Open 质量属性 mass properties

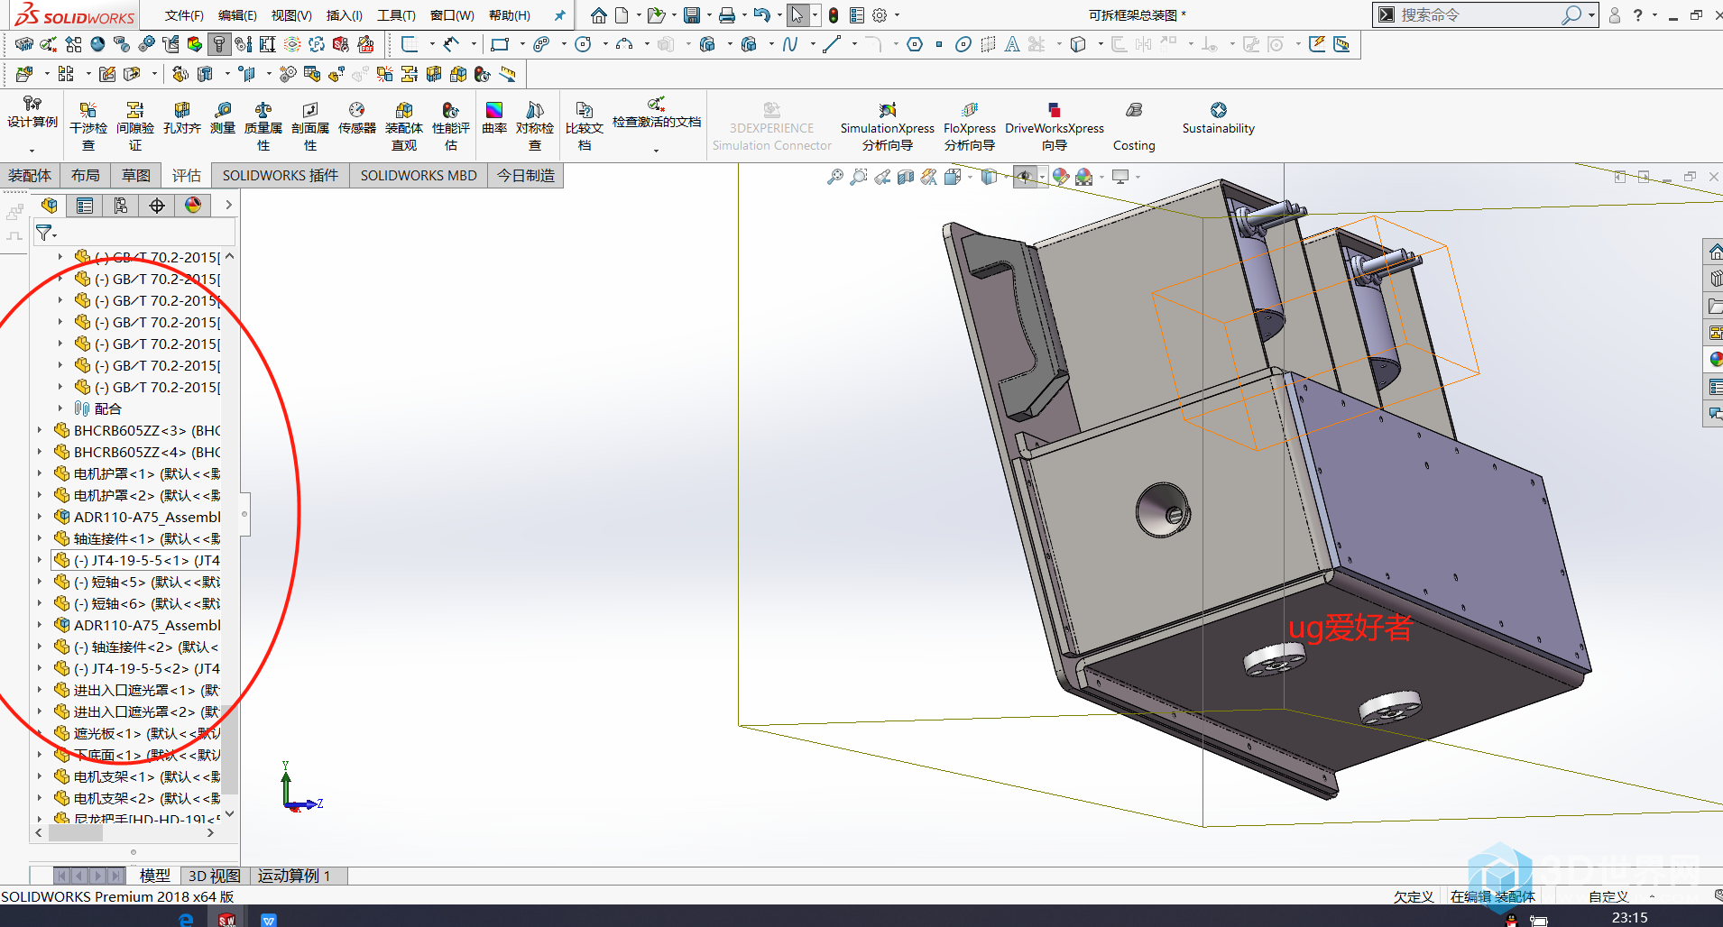pyautogui.click(x=263, y=126)
